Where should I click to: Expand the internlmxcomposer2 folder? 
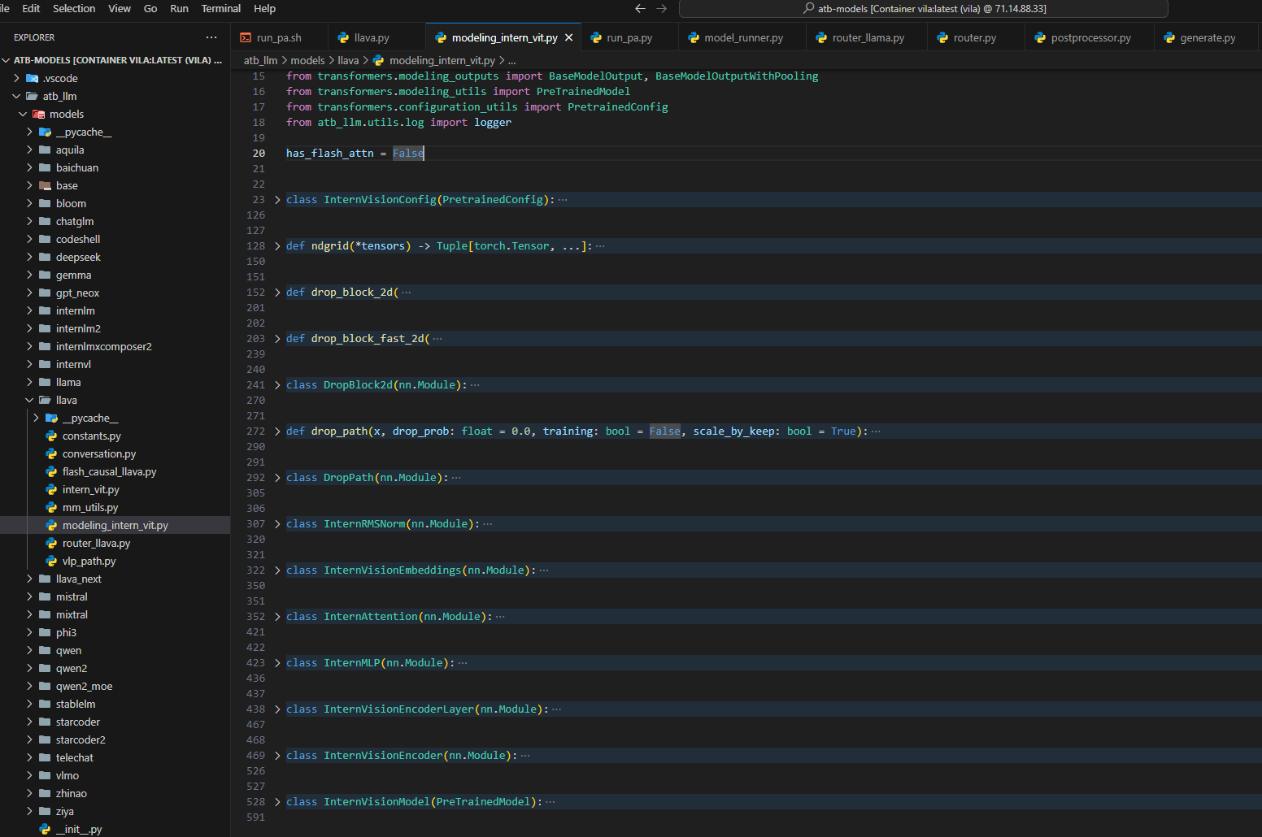tap(30, 346)
